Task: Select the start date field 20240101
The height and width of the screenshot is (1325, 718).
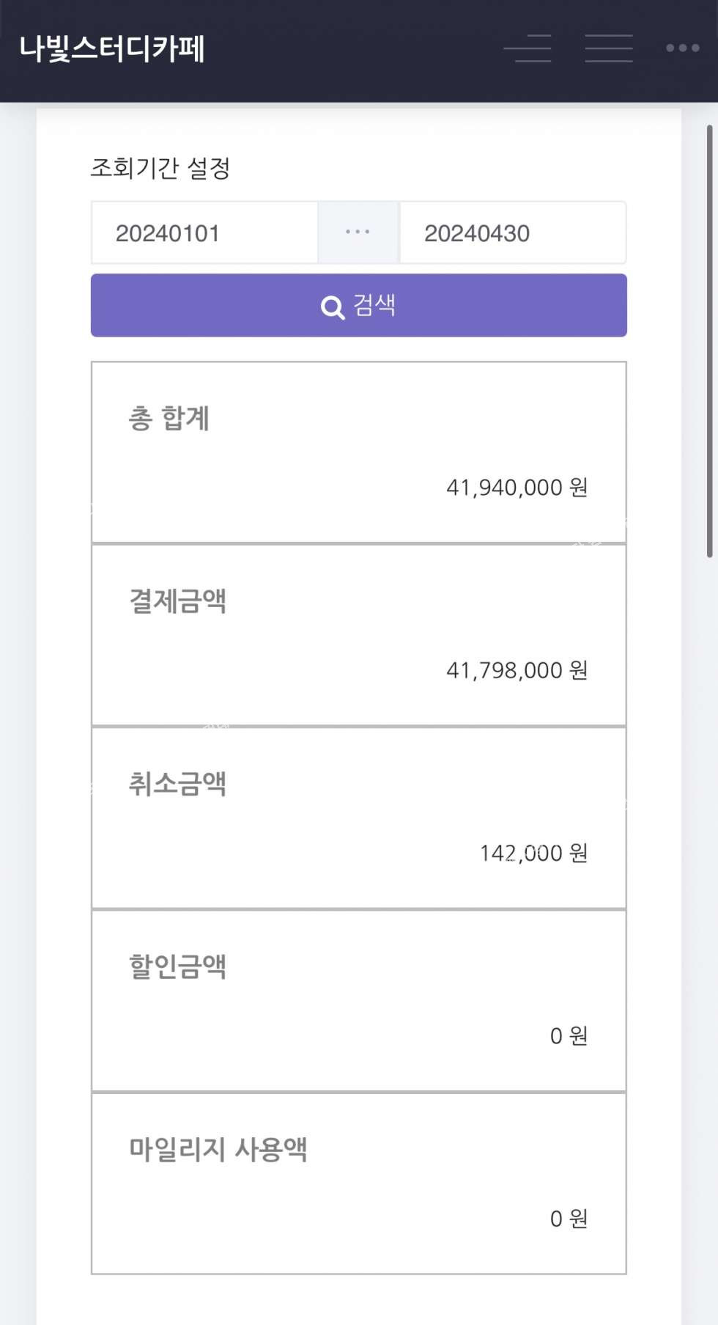Action: [x=204, y=233]
